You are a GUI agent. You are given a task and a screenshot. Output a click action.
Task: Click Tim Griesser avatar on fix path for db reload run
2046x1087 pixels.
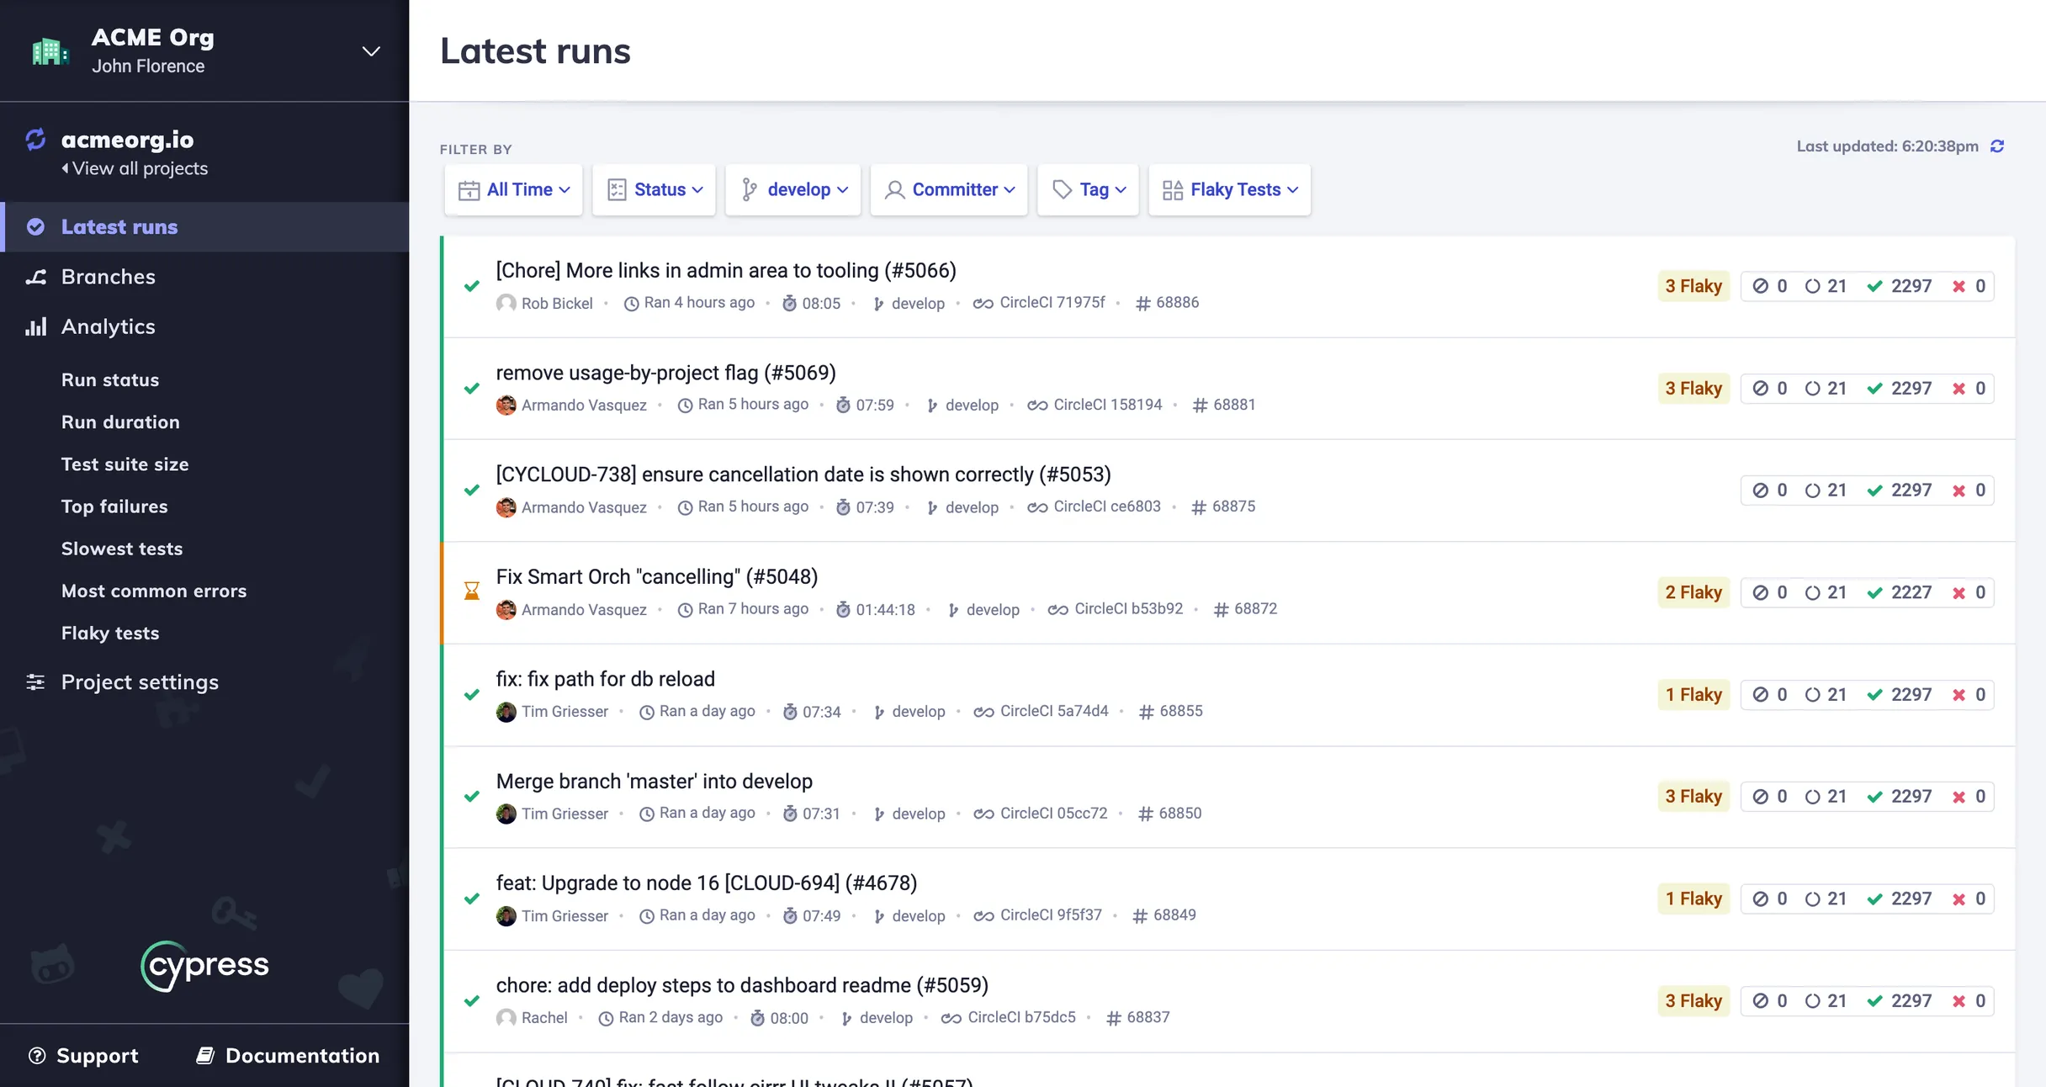(x=506, y=712)
